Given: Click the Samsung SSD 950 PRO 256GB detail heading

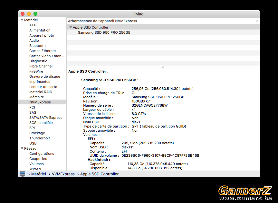Looking at the screenshot, I should pyautogui.click(x=110, y=80).
